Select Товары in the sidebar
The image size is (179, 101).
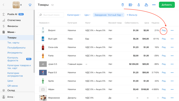(17, 37)
